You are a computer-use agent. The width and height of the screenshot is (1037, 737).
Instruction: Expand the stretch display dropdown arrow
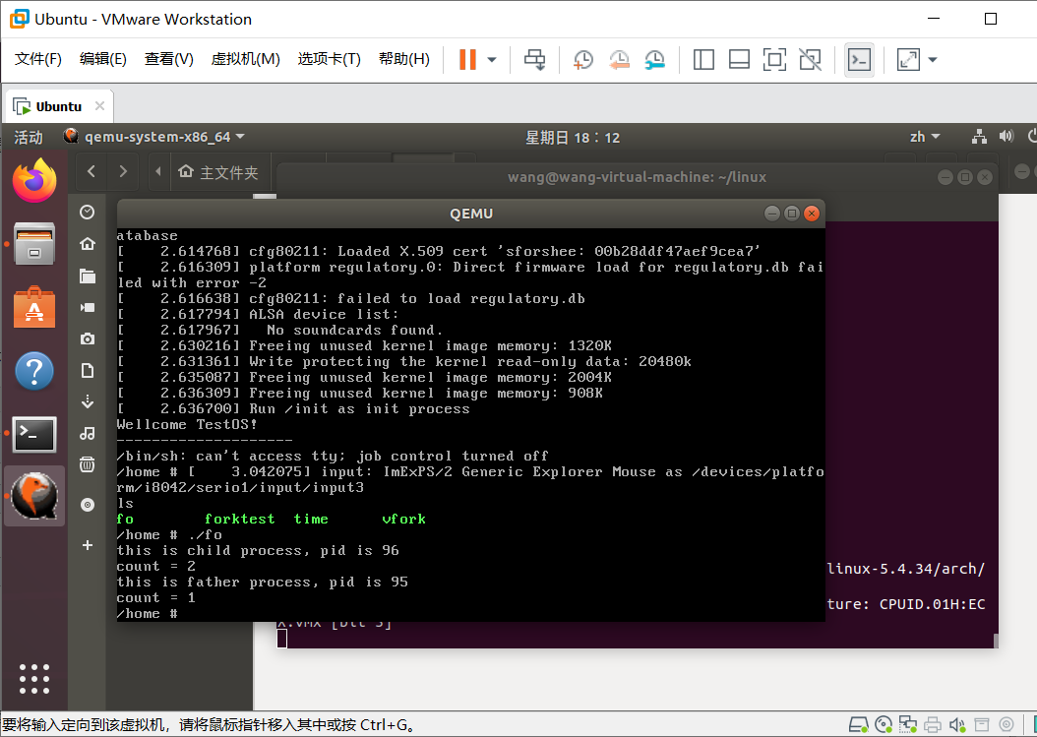coord(933,60)
